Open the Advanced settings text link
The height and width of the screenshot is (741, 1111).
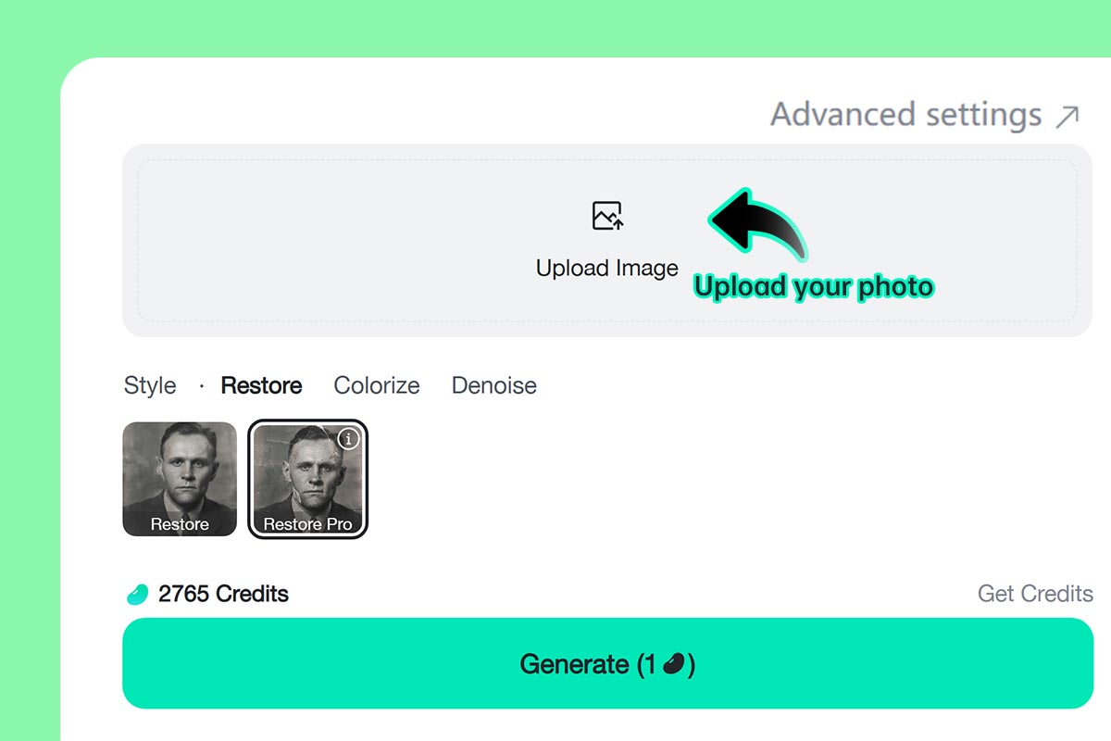(x=906, y=115)
